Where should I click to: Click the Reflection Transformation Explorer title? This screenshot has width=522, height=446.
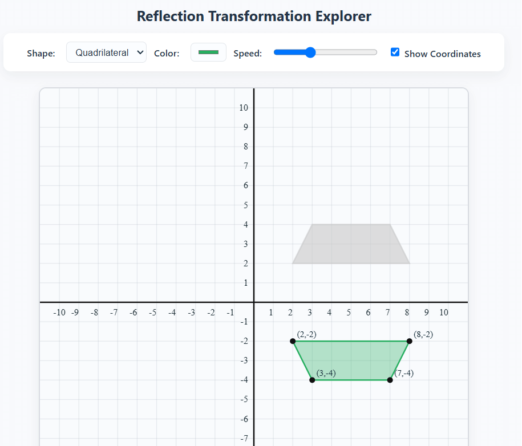click(x=253, y=16)
